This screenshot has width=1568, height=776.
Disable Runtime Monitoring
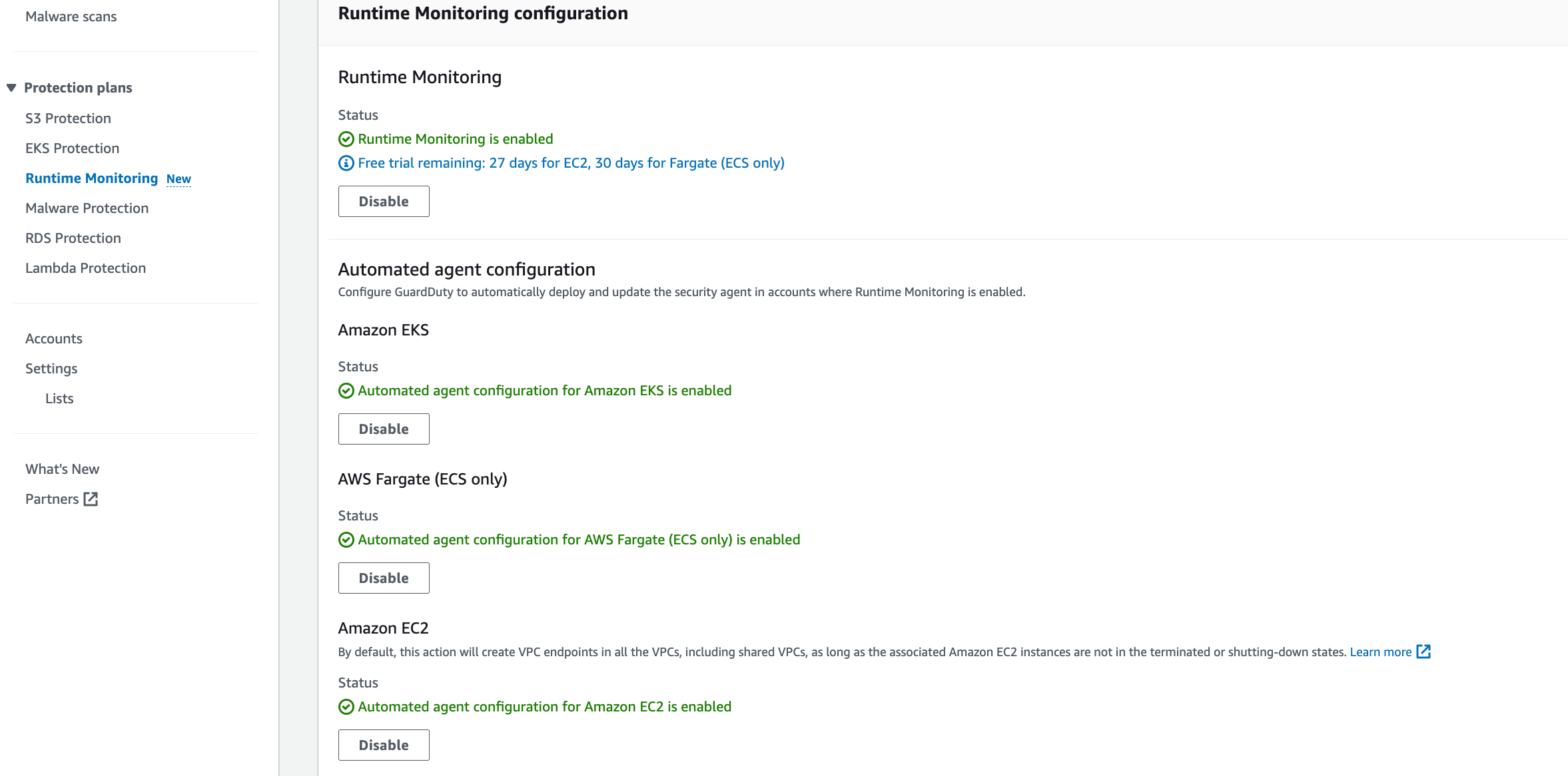click(384, 202)
